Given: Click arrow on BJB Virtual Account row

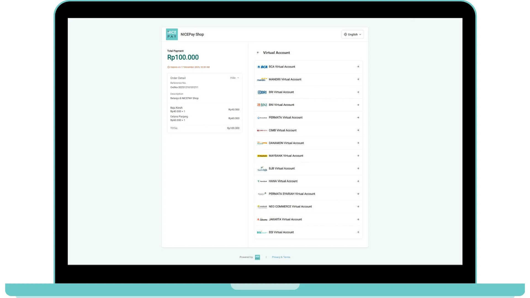Looking at the screenshot, I should (358, 168).
